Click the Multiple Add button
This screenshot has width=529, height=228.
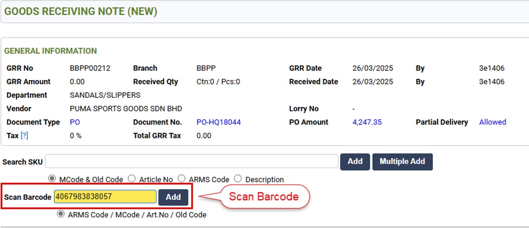pos(402,162)
